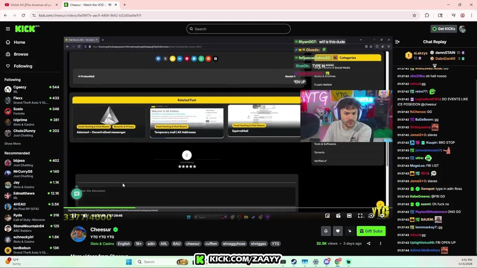Open the Following section
This screenshot has height=268, width=477.
coord(19,66)
